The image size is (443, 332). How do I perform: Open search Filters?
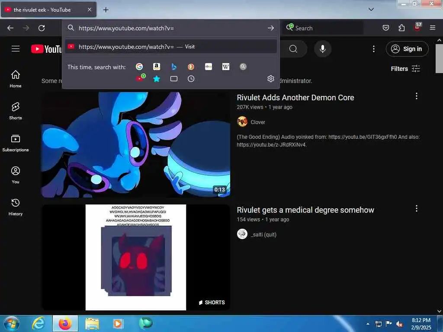tap(405, 69)
